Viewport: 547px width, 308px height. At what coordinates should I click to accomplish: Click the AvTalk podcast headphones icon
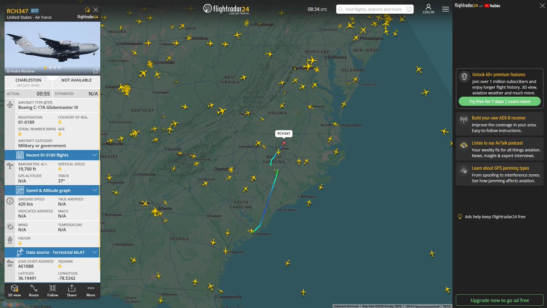pos(464,145)
